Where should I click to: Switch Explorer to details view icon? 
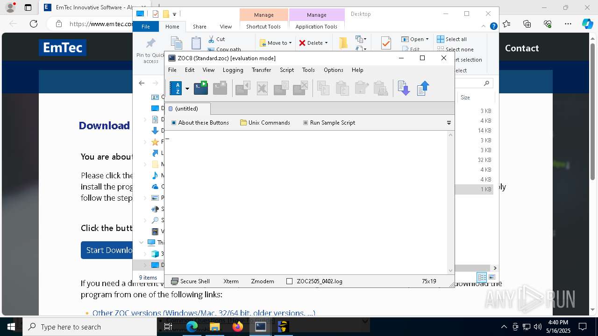[x=482, y=277]
